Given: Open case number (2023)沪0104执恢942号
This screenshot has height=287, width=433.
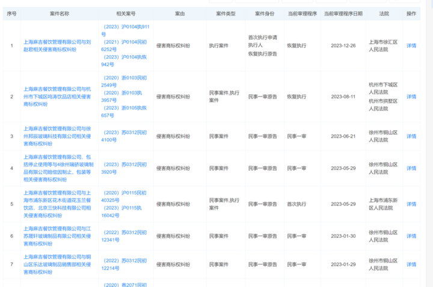Looking at the screenshot, I should point(124,61).
